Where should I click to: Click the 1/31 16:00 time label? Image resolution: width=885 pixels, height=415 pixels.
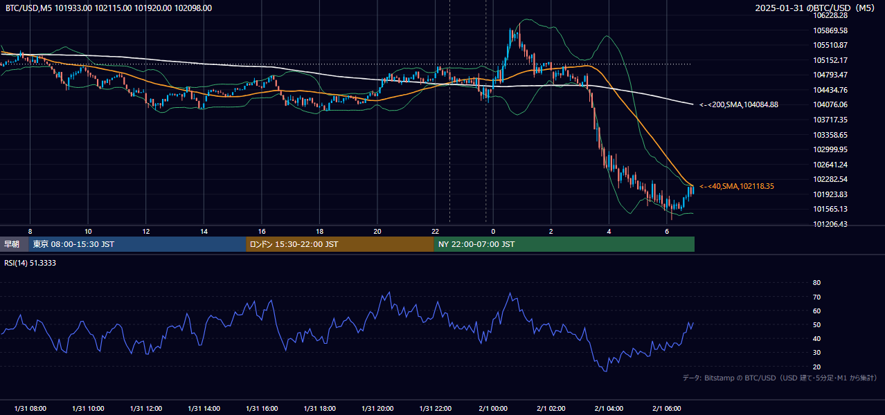pos(261,409)
